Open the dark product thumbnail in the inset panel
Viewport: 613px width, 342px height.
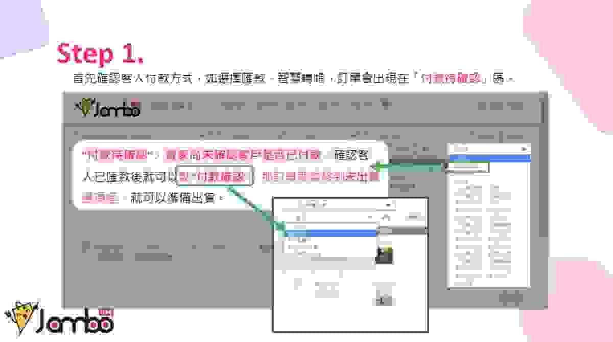click(385, 254)
